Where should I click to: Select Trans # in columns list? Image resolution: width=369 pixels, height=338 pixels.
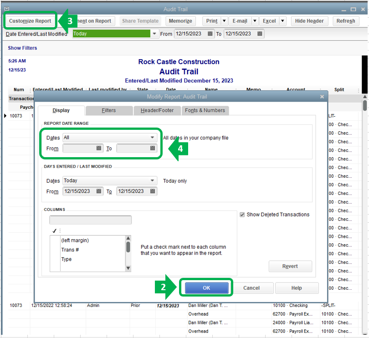[70, 250]
